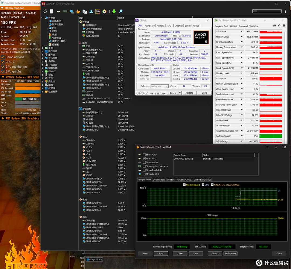
Task: Switch to CPU-Z Memory tab
Action: 160,26
